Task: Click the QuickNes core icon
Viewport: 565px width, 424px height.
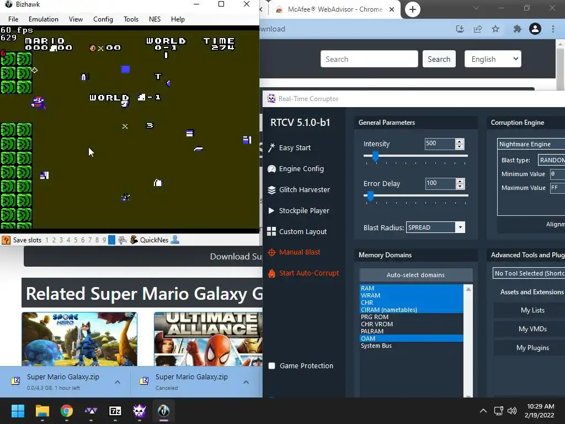Action: [134, 240]
